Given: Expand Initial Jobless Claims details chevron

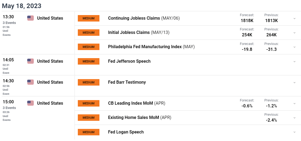Looking at the screenshot, I should pos(295,33).
